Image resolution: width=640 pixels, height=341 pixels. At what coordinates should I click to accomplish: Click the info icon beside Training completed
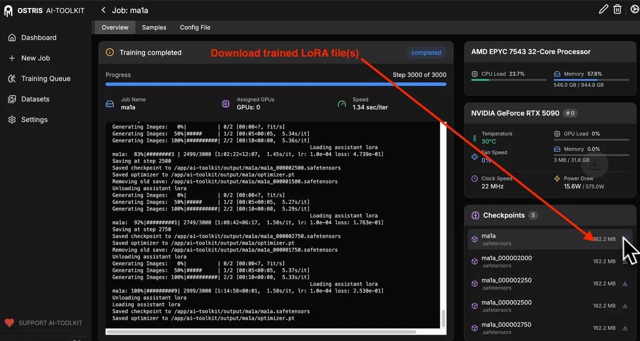coord(110,52)
